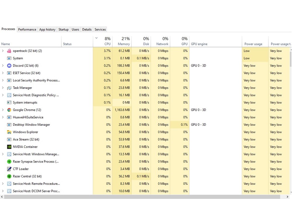Click the sort direction chevron above CPU
292x199 pixels.
coord(96,38)
